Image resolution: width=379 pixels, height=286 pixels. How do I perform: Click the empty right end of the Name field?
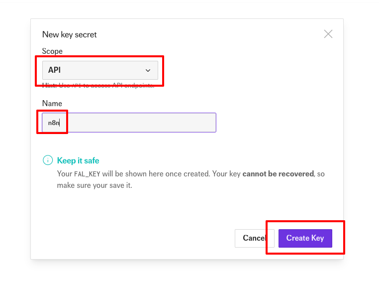tap(199, 123)
